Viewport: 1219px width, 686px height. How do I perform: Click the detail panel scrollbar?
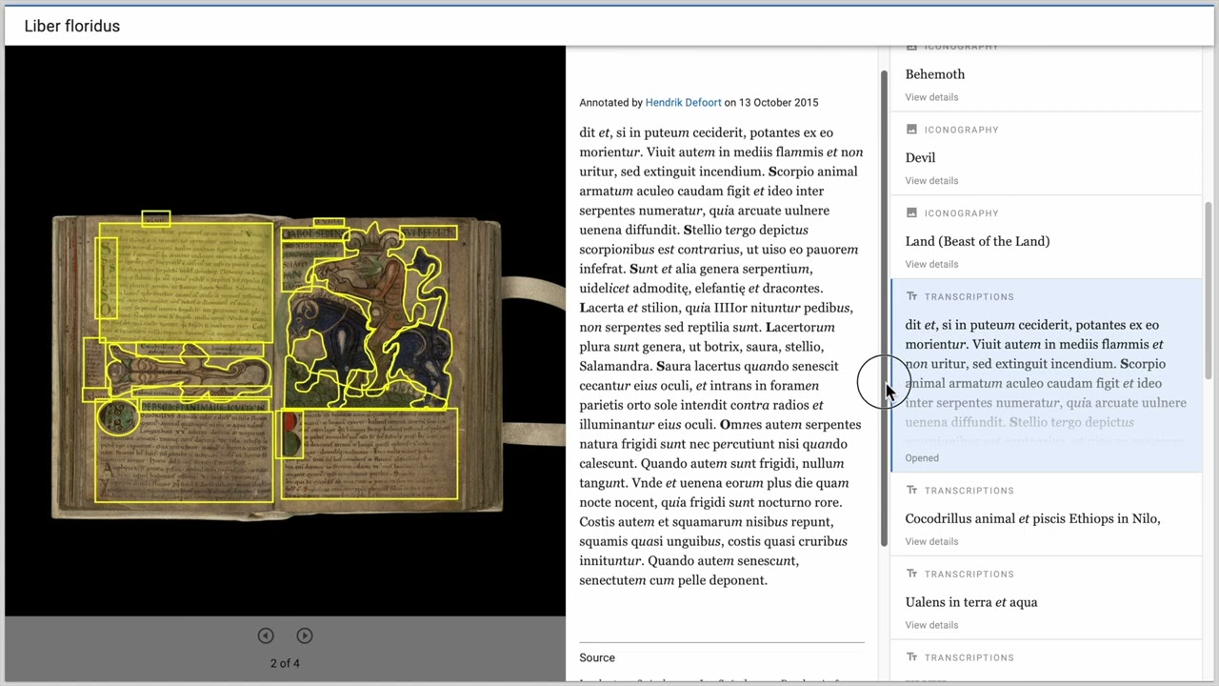[884, 308]
